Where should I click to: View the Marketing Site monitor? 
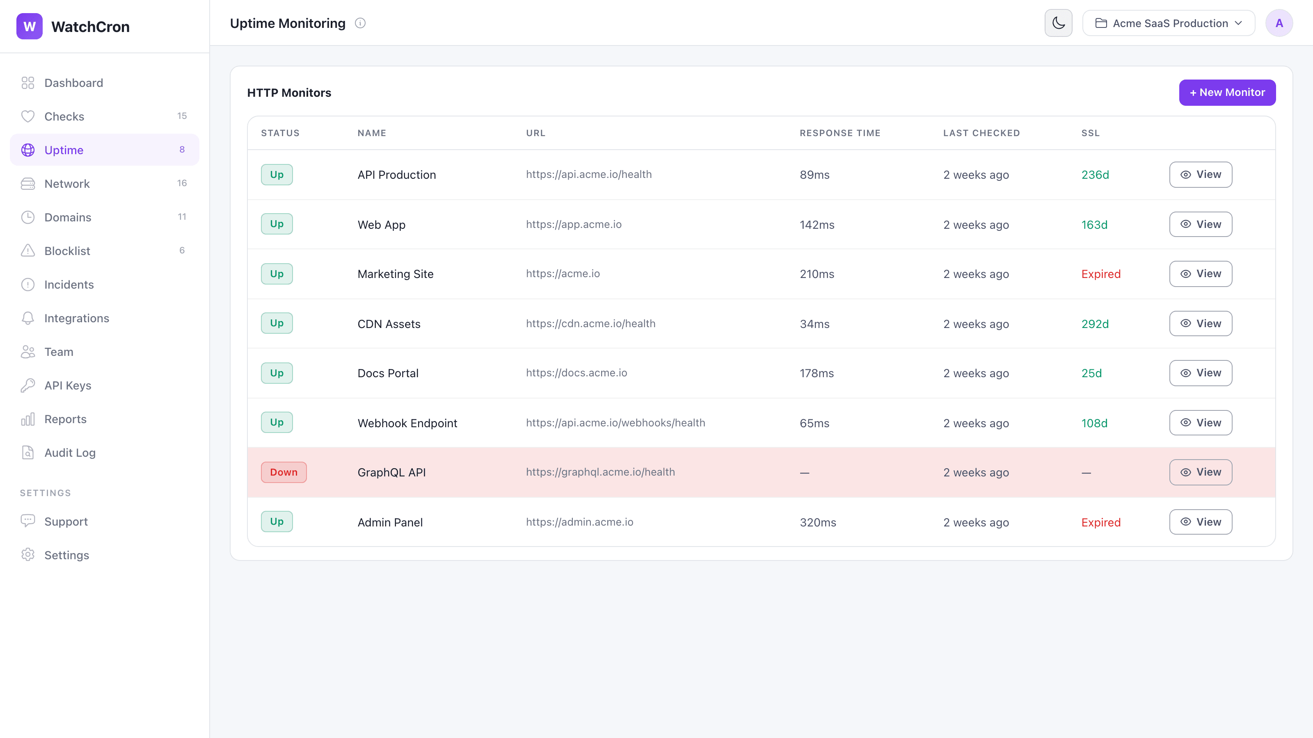click(1200, 274)
